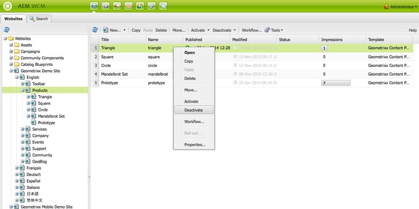
Task: Select Français in the site tree
Action: click(34, 168)
